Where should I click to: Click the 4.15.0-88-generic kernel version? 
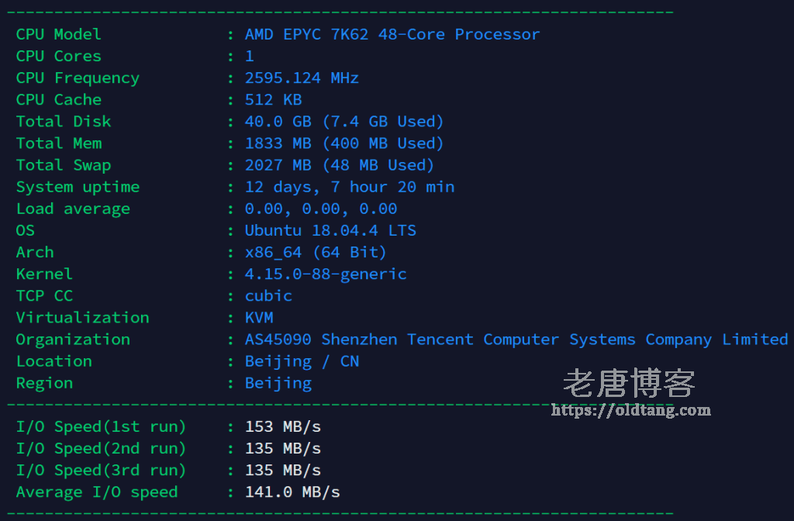(x=326, y=274)
